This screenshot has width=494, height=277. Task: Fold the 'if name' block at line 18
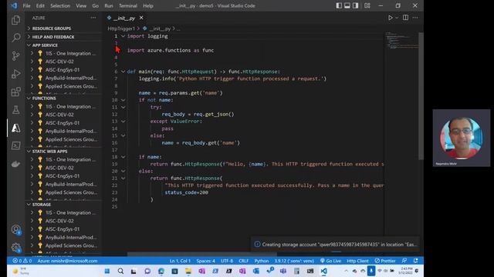[x=123, y=157]
